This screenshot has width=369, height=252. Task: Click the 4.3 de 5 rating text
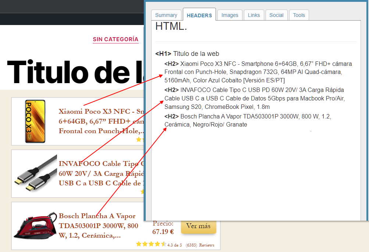tap(175, 245)
